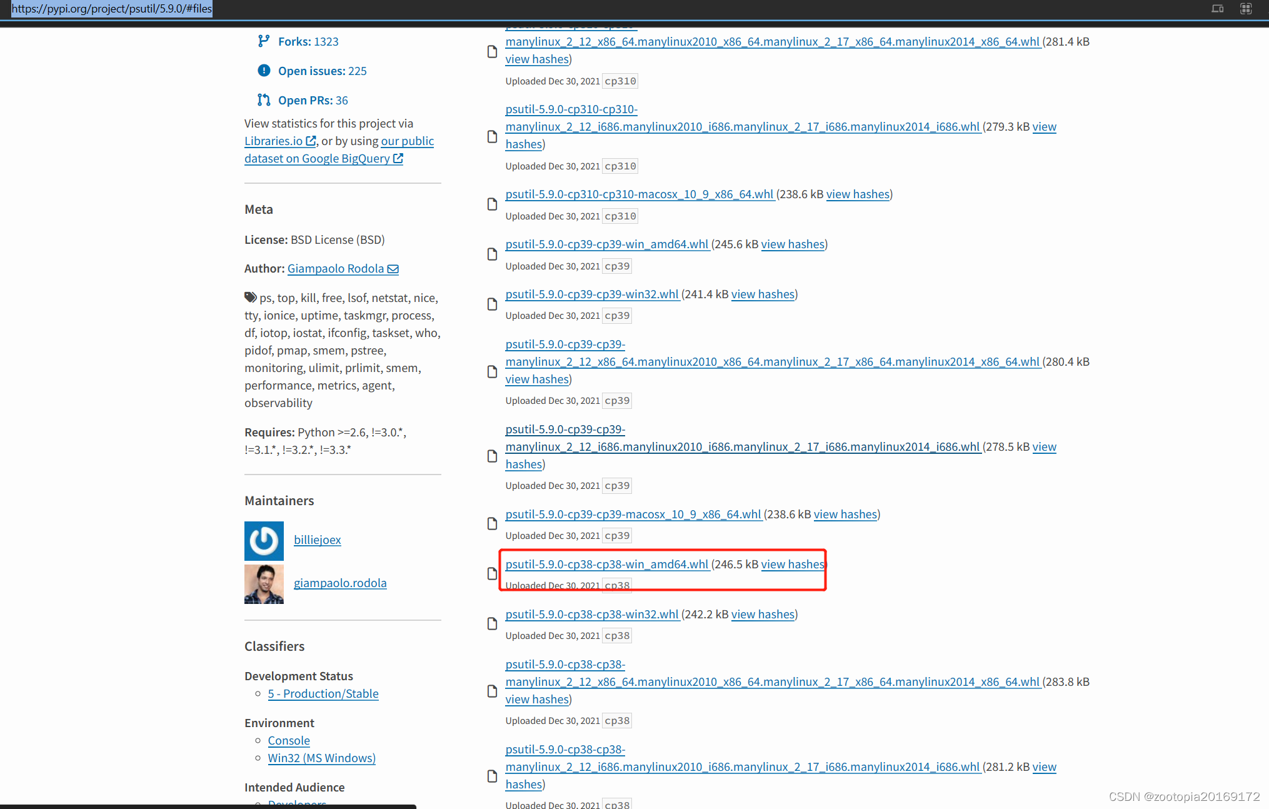Image resolution: width=1269 pixels, height=809 pixels.
Task: Click giampaolo.rodola profile photo
Action: click(264, 584)
